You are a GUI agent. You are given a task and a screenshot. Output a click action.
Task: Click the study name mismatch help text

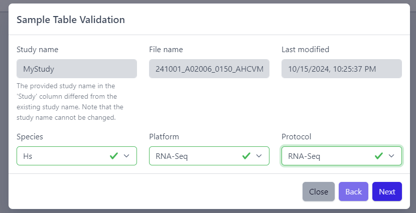(70, 102)
